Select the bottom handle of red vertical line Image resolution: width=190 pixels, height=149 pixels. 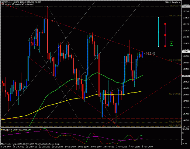(x=165, y=46)
